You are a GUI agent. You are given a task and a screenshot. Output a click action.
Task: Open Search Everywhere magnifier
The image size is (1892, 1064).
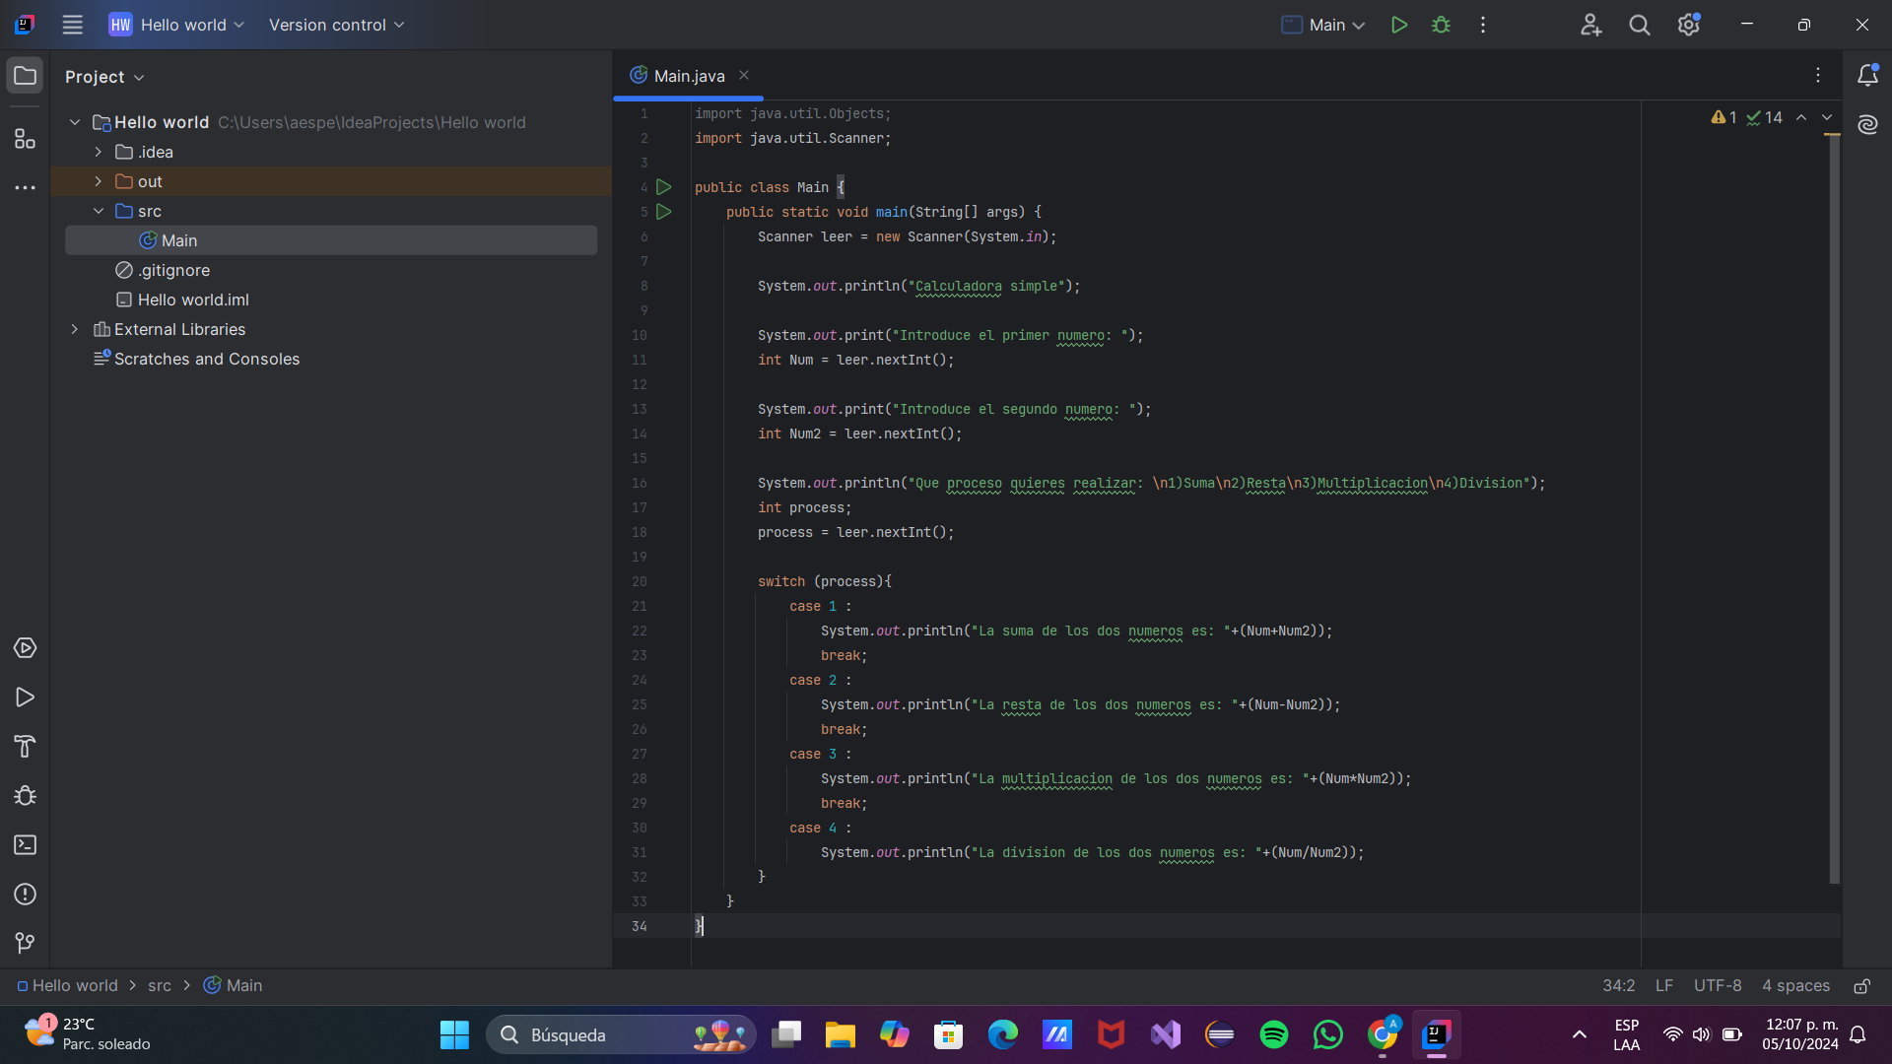click(1640, 25)
